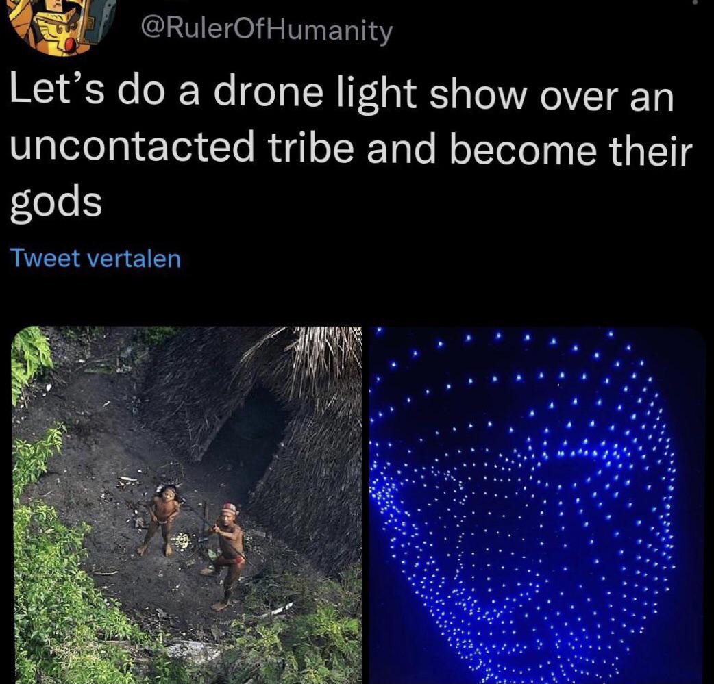Open the blue drone light show image

pyautogui.click(x=537, y=505)
